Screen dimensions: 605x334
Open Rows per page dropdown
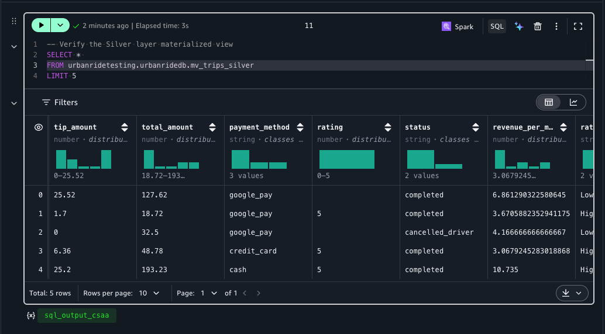click(x=149, y=293)
